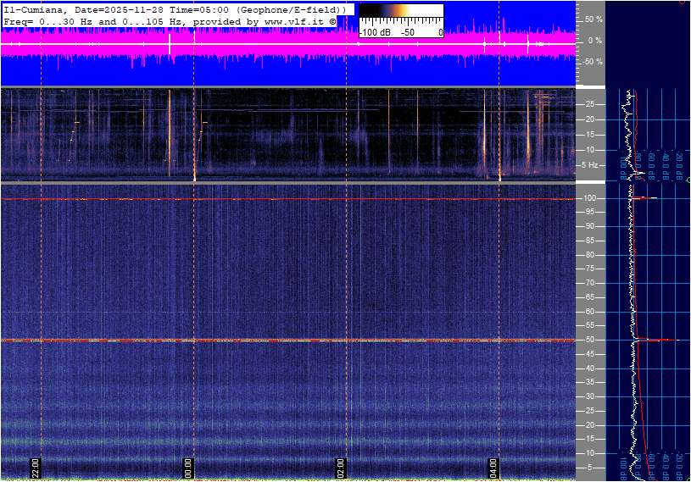This screenshot has height=482, width=691.
Task: Select the 22:00 time marker label
Action: pyautogui.click(x=36, y=468)
